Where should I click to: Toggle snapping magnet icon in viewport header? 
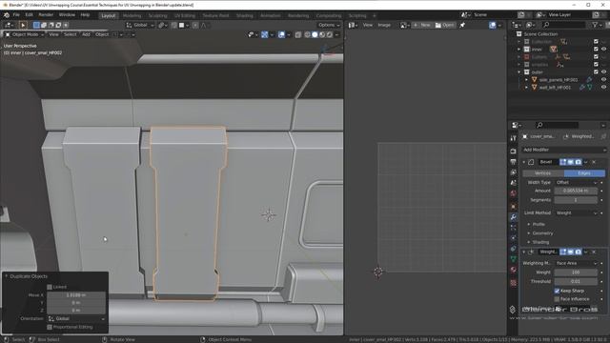[173, 25]
